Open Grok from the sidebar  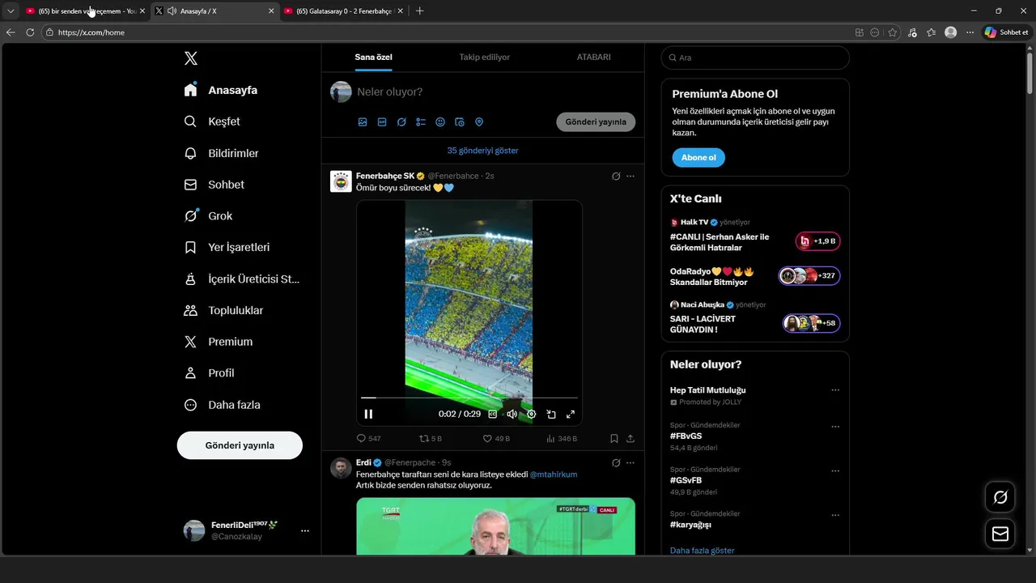[208, 216]
